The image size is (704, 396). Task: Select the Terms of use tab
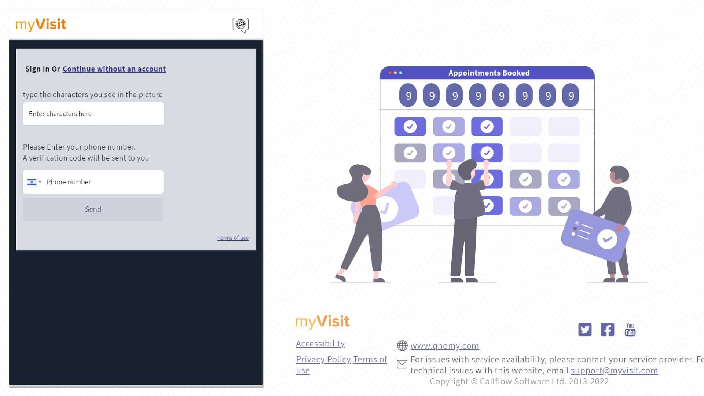(233, 237)
